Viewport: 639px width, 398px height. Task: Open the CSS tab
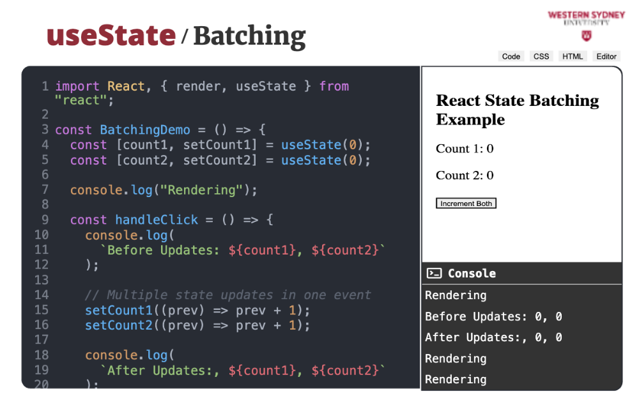[541, 56]
